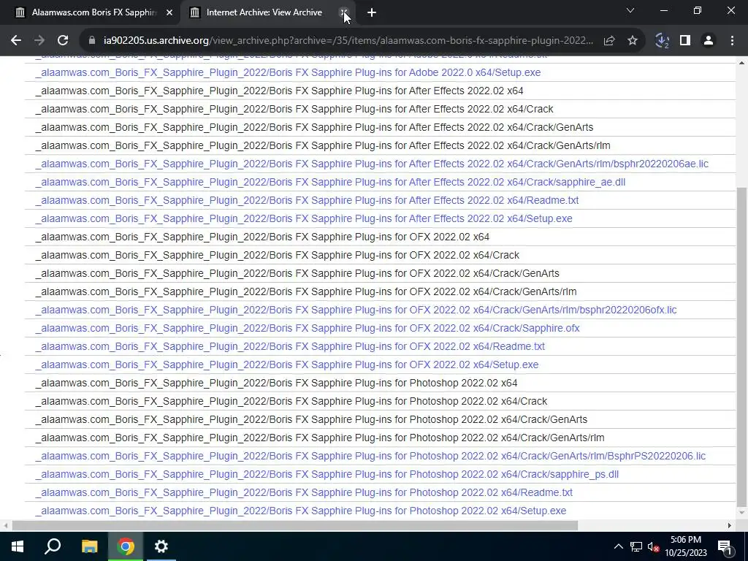Screen dimensions: 748x561
Task: Bookmark this page with the star icon
Action: click(633, 41)
